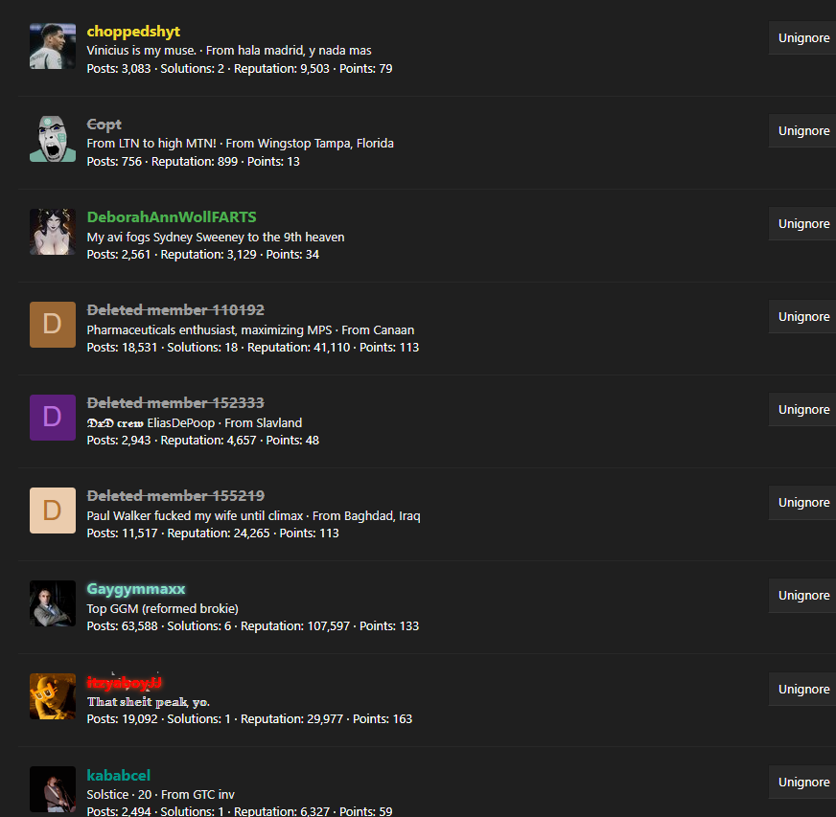Screen dimensions: 836x817
Task: Unignore the user Copt
Action: (802, 130)
